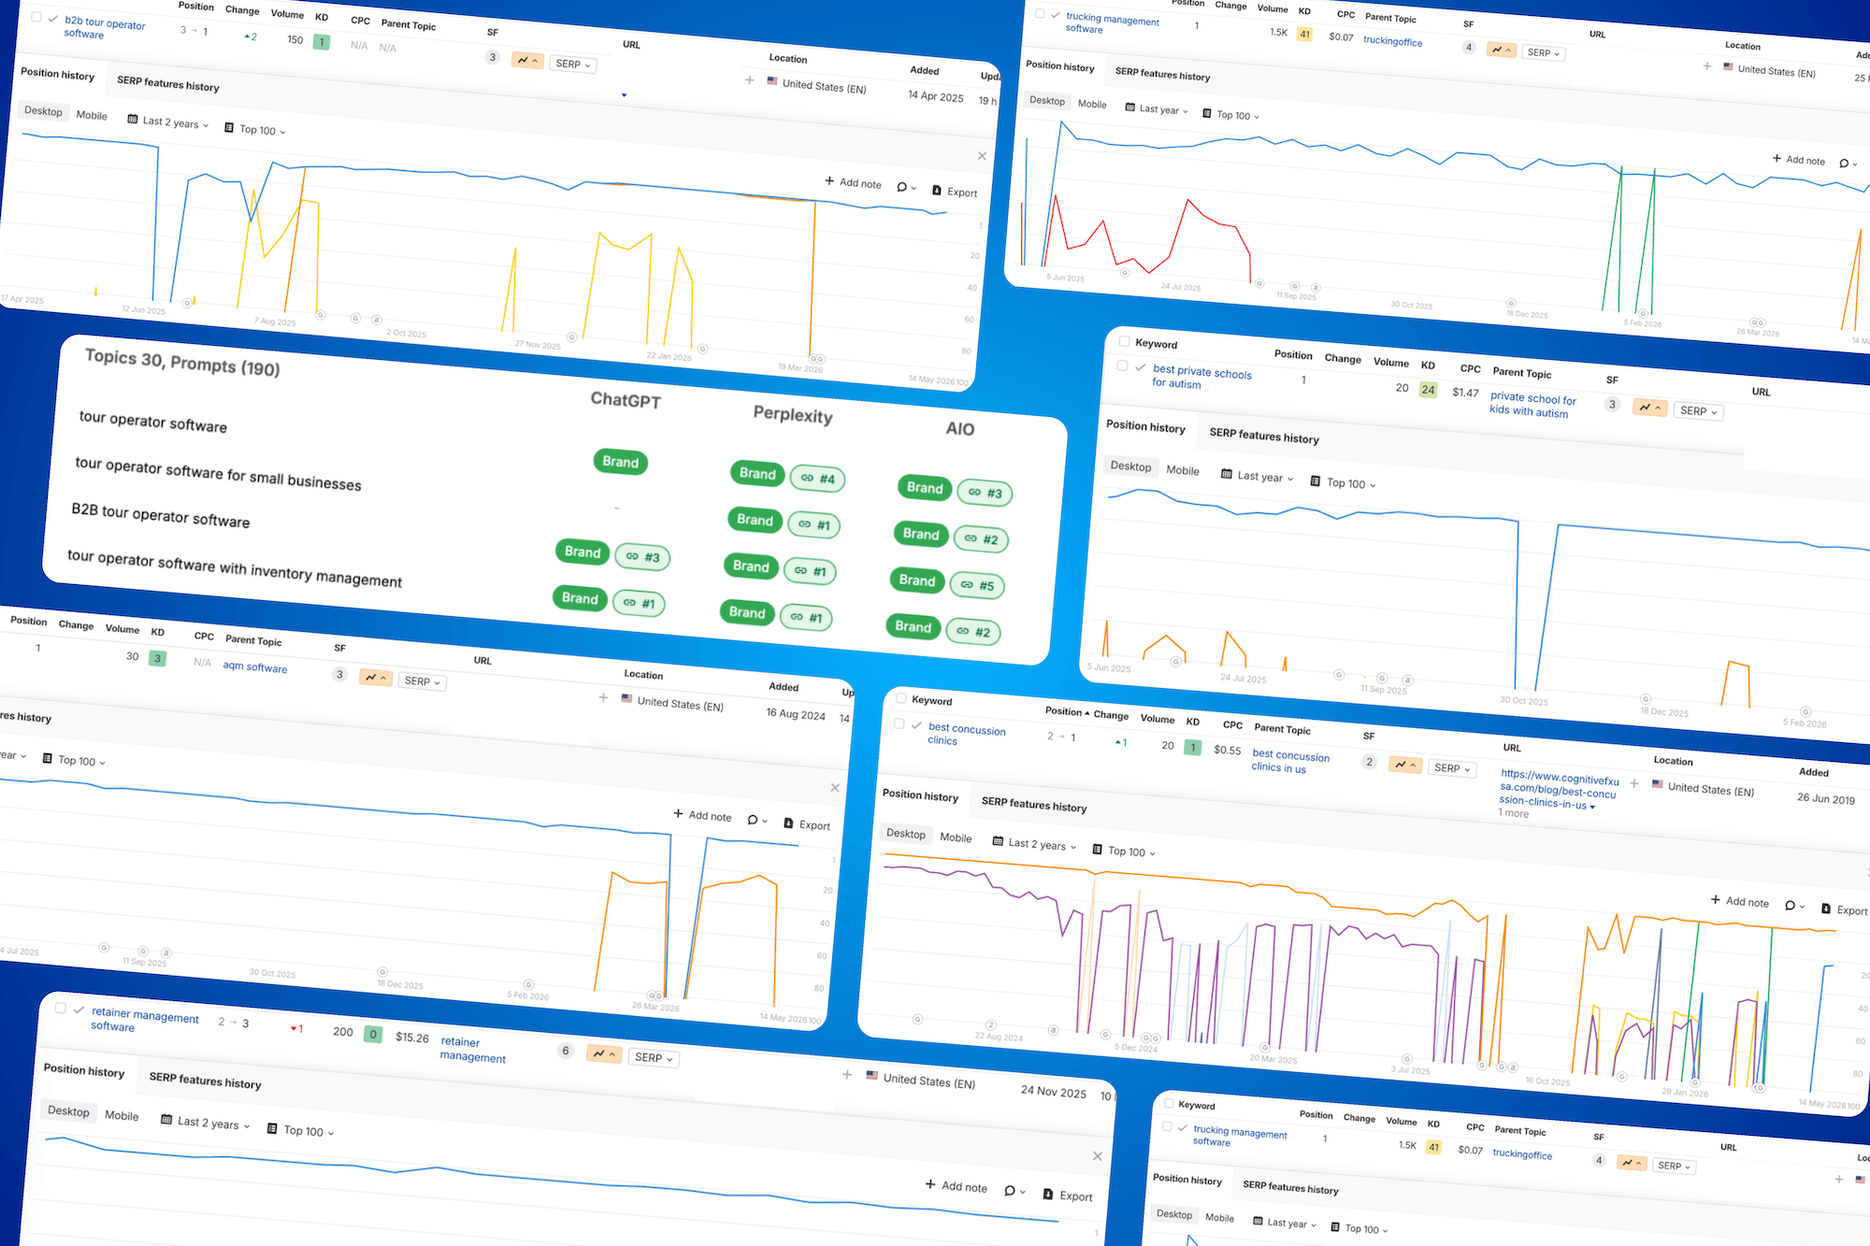Open Last 2 years dropdown in b2b tour operator chart
Screen dimensions: 1870x1246
(169, 122)
